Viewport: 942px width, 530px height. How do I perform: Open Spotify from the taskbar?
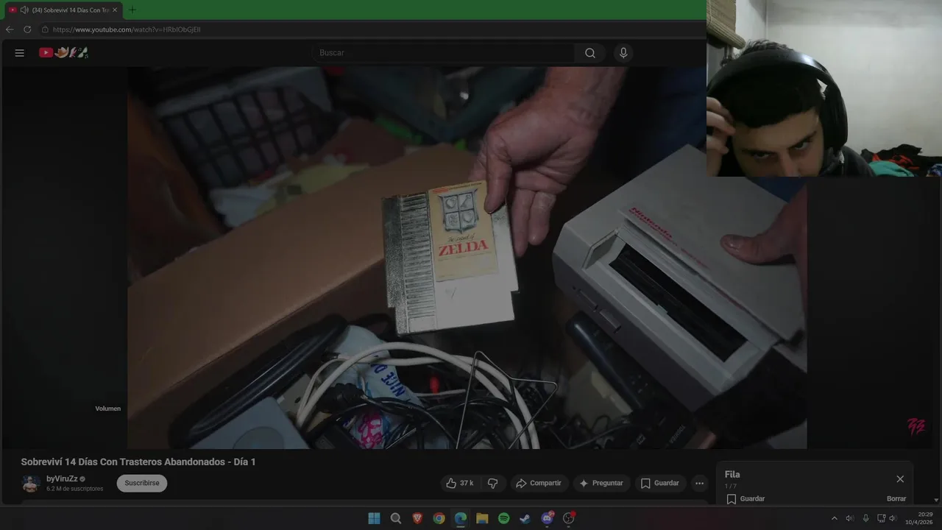[503, 518]
